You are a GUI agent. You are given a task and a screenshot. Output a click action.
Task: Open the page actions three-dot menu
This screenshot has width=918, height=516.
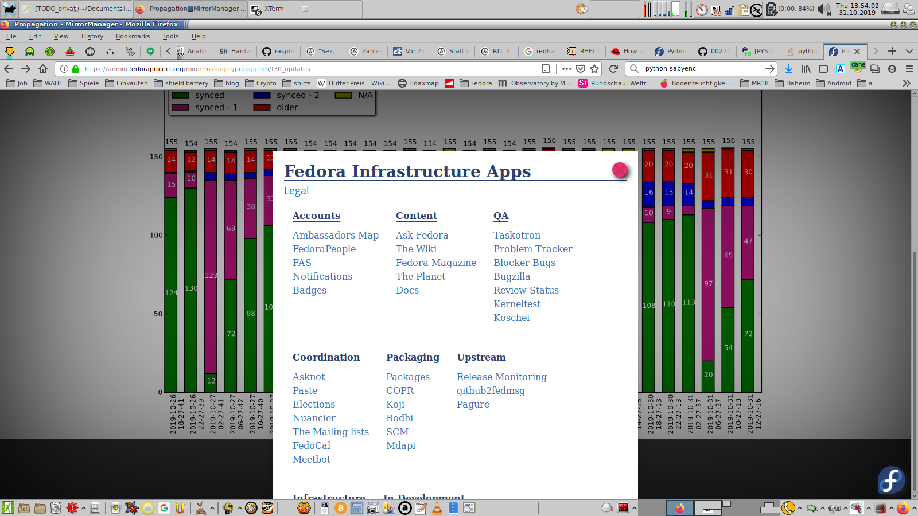point(567,69)
